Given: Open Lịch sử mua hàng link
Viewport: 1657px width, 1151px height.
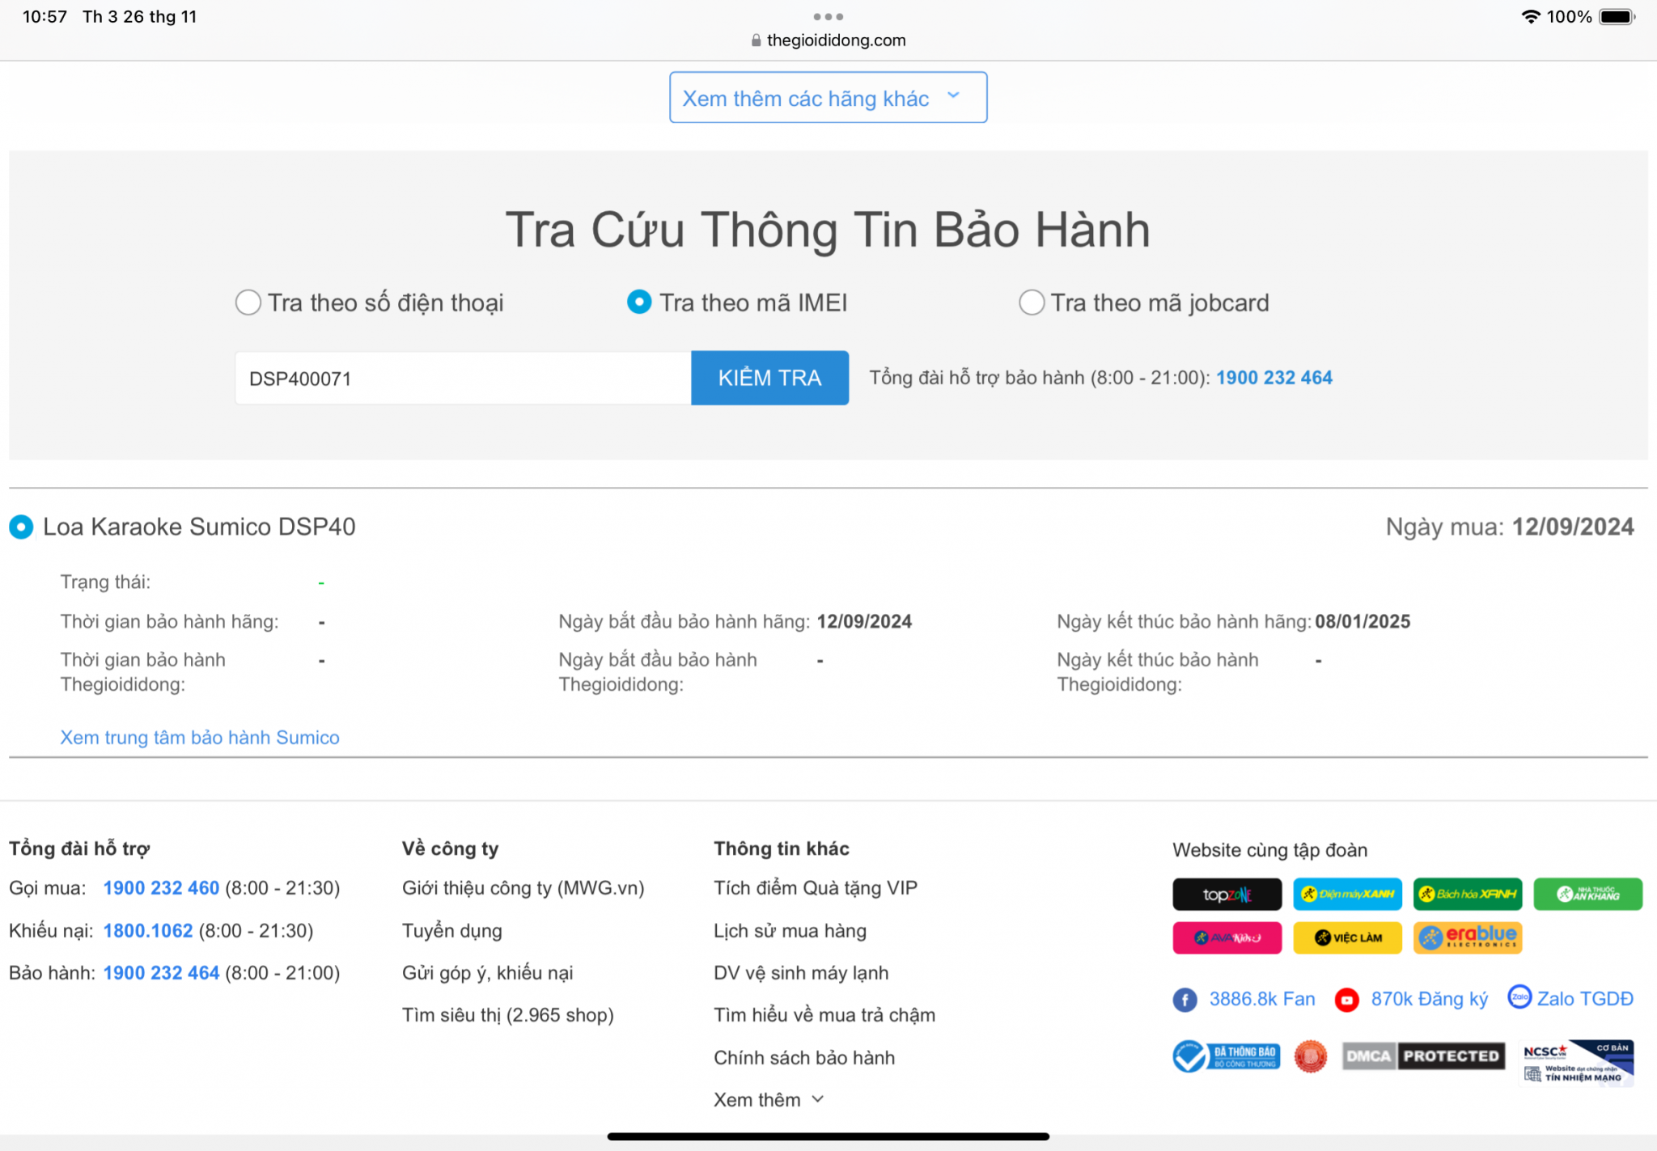Looking at the screenshot, I should coord(790,931).
